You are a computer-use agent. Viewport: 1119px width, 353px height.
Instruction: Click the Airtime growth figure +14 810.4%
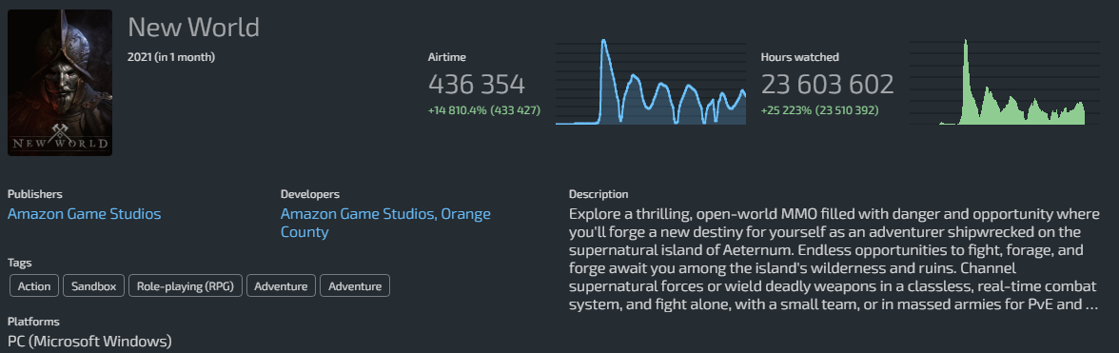456,110
